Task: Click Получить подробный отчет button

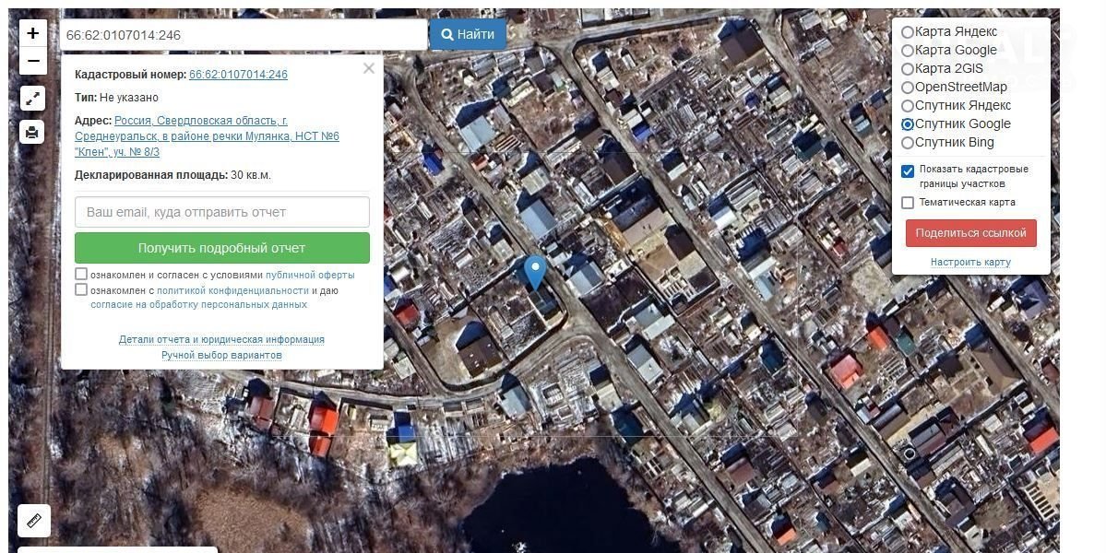Action: pos(222,248)
